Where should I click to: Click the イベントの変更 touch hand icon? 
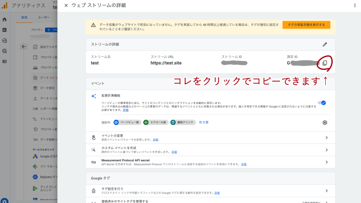(94, 137)
